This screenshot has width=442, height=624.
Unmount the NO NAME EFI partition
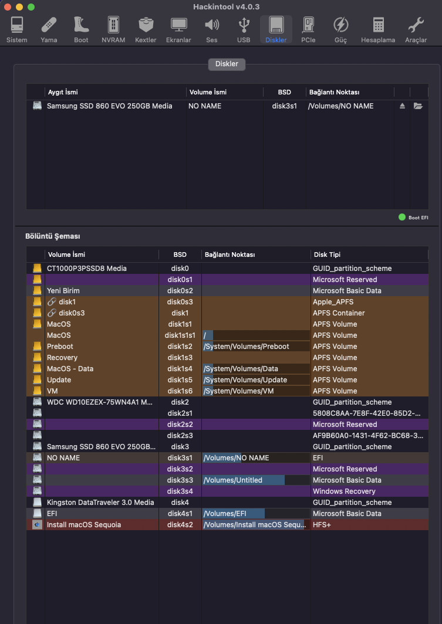click(402, 106)
